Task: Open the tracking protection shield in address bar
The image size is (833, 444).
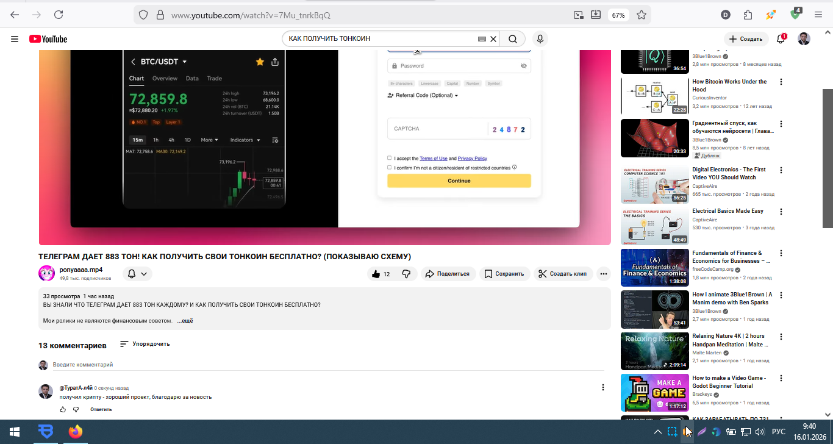Action: (144, 15)
